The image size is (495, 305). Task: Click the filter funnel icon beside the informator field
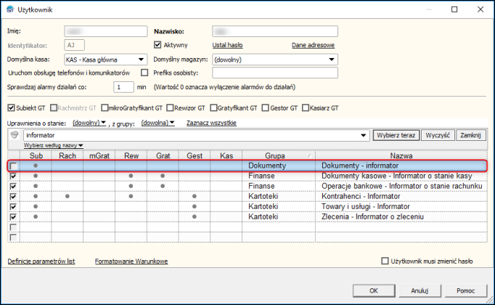point(15,135)
